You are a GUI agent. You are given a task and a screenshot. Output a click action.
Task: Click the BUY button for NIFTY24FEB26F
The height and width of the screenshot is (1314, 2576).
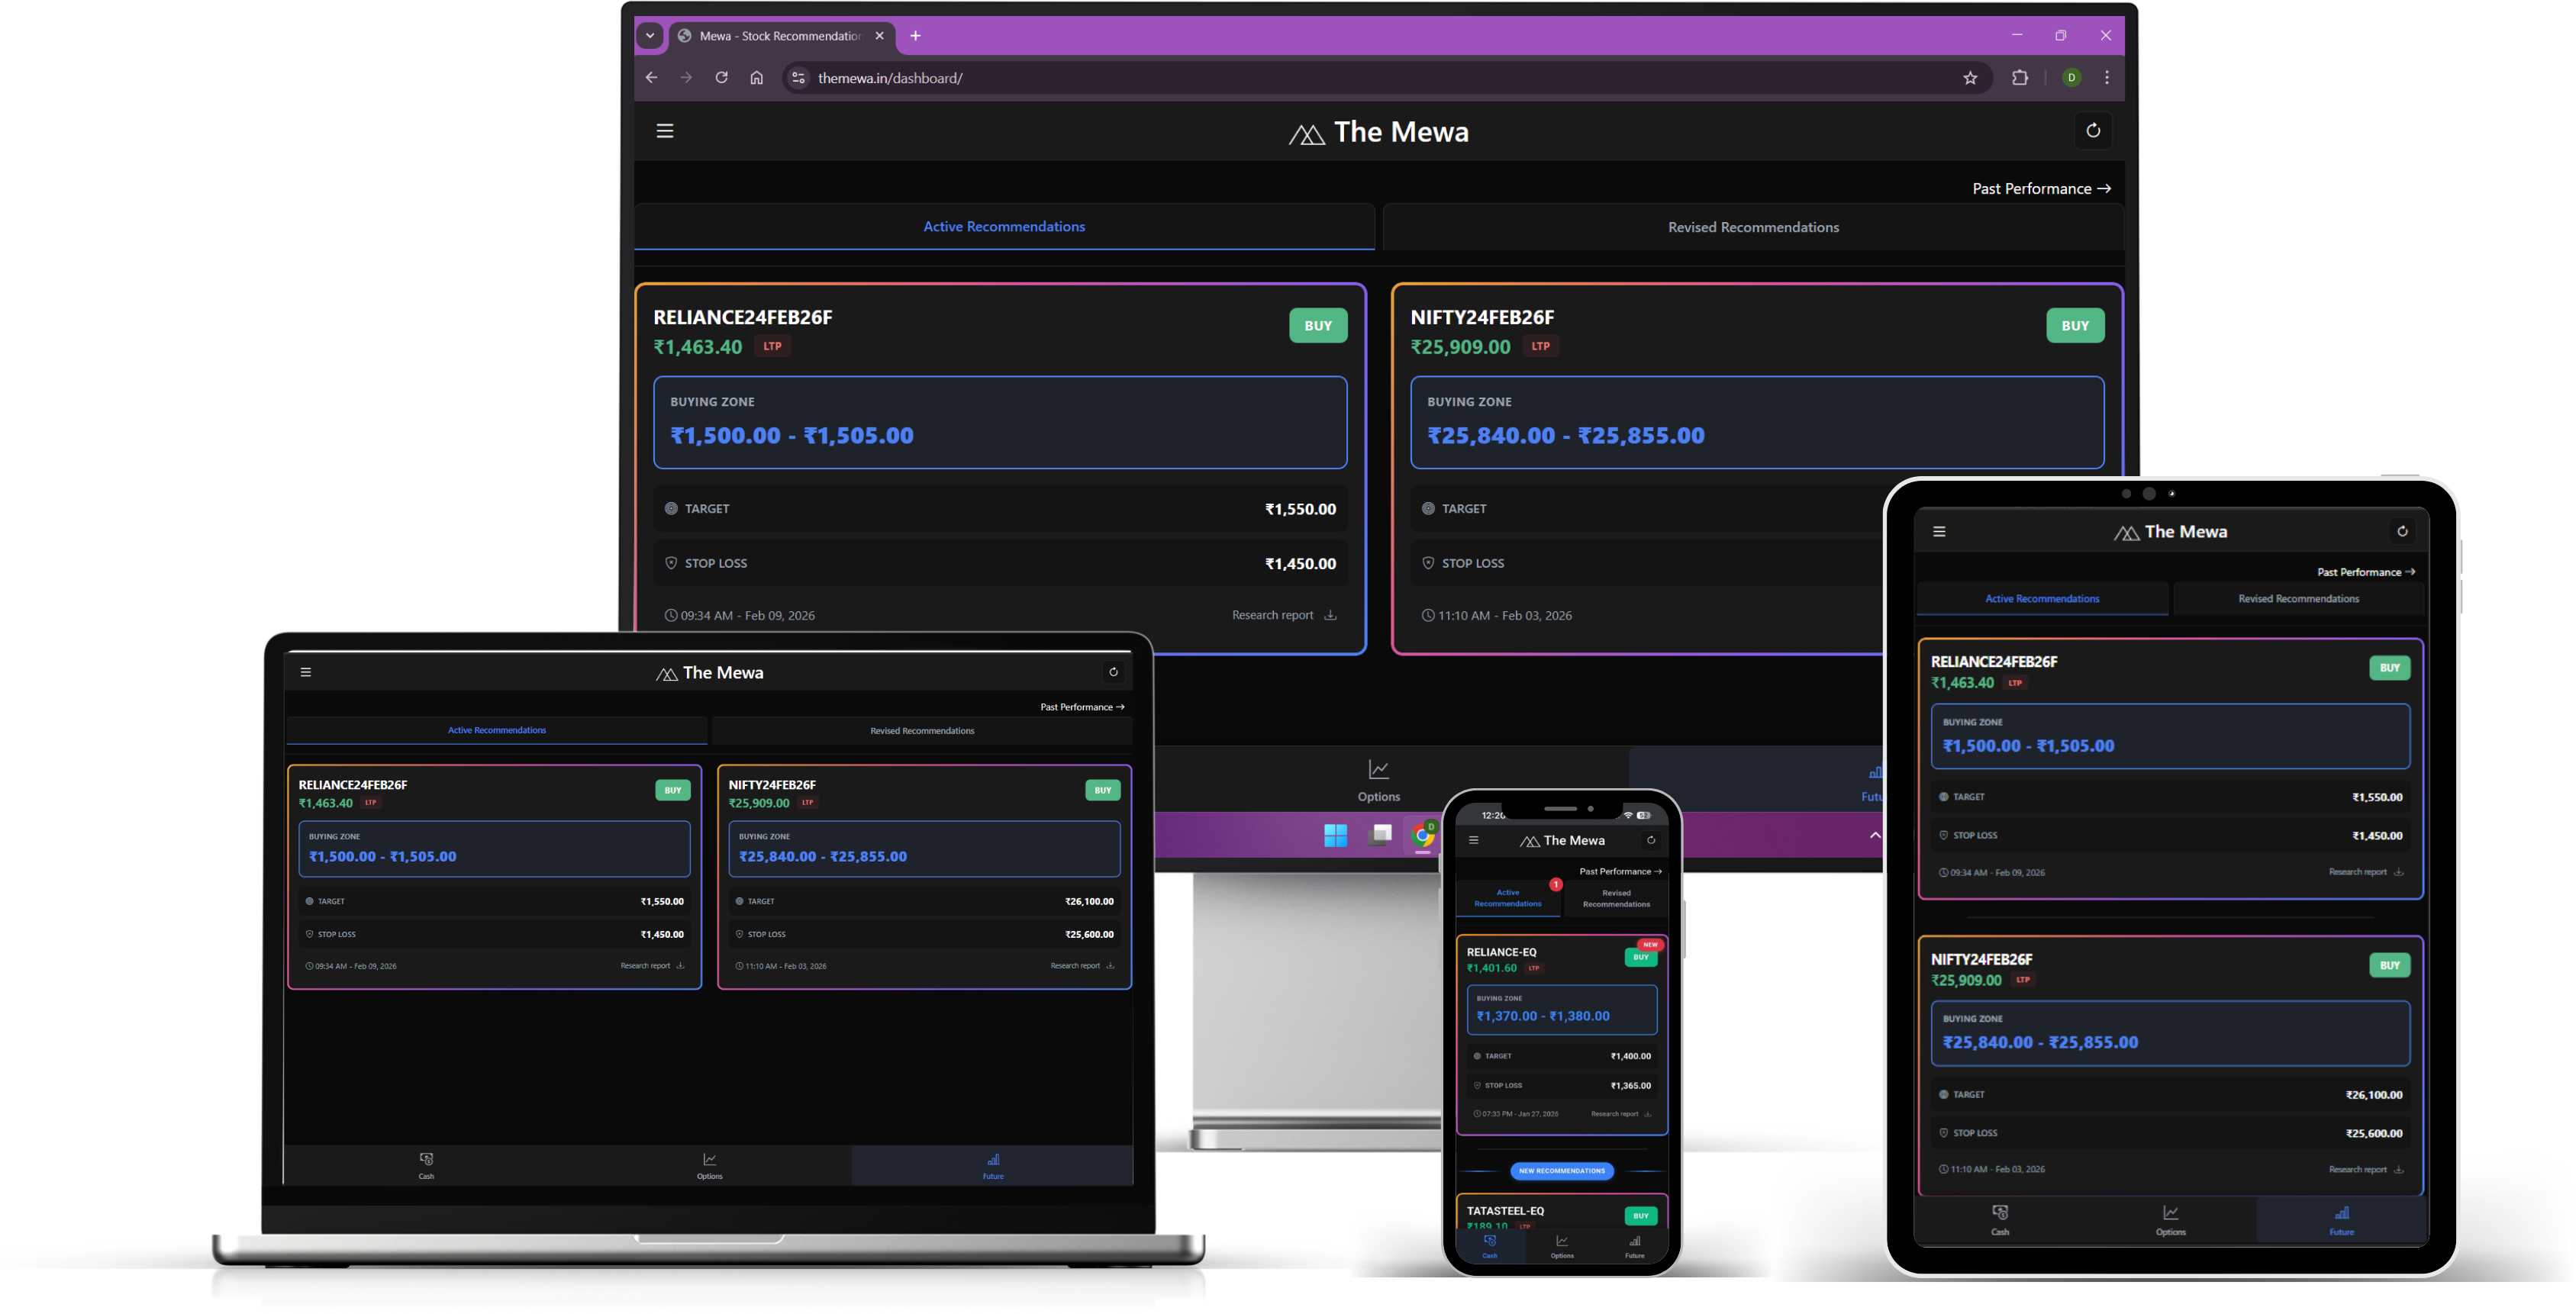click(2075, 325)
